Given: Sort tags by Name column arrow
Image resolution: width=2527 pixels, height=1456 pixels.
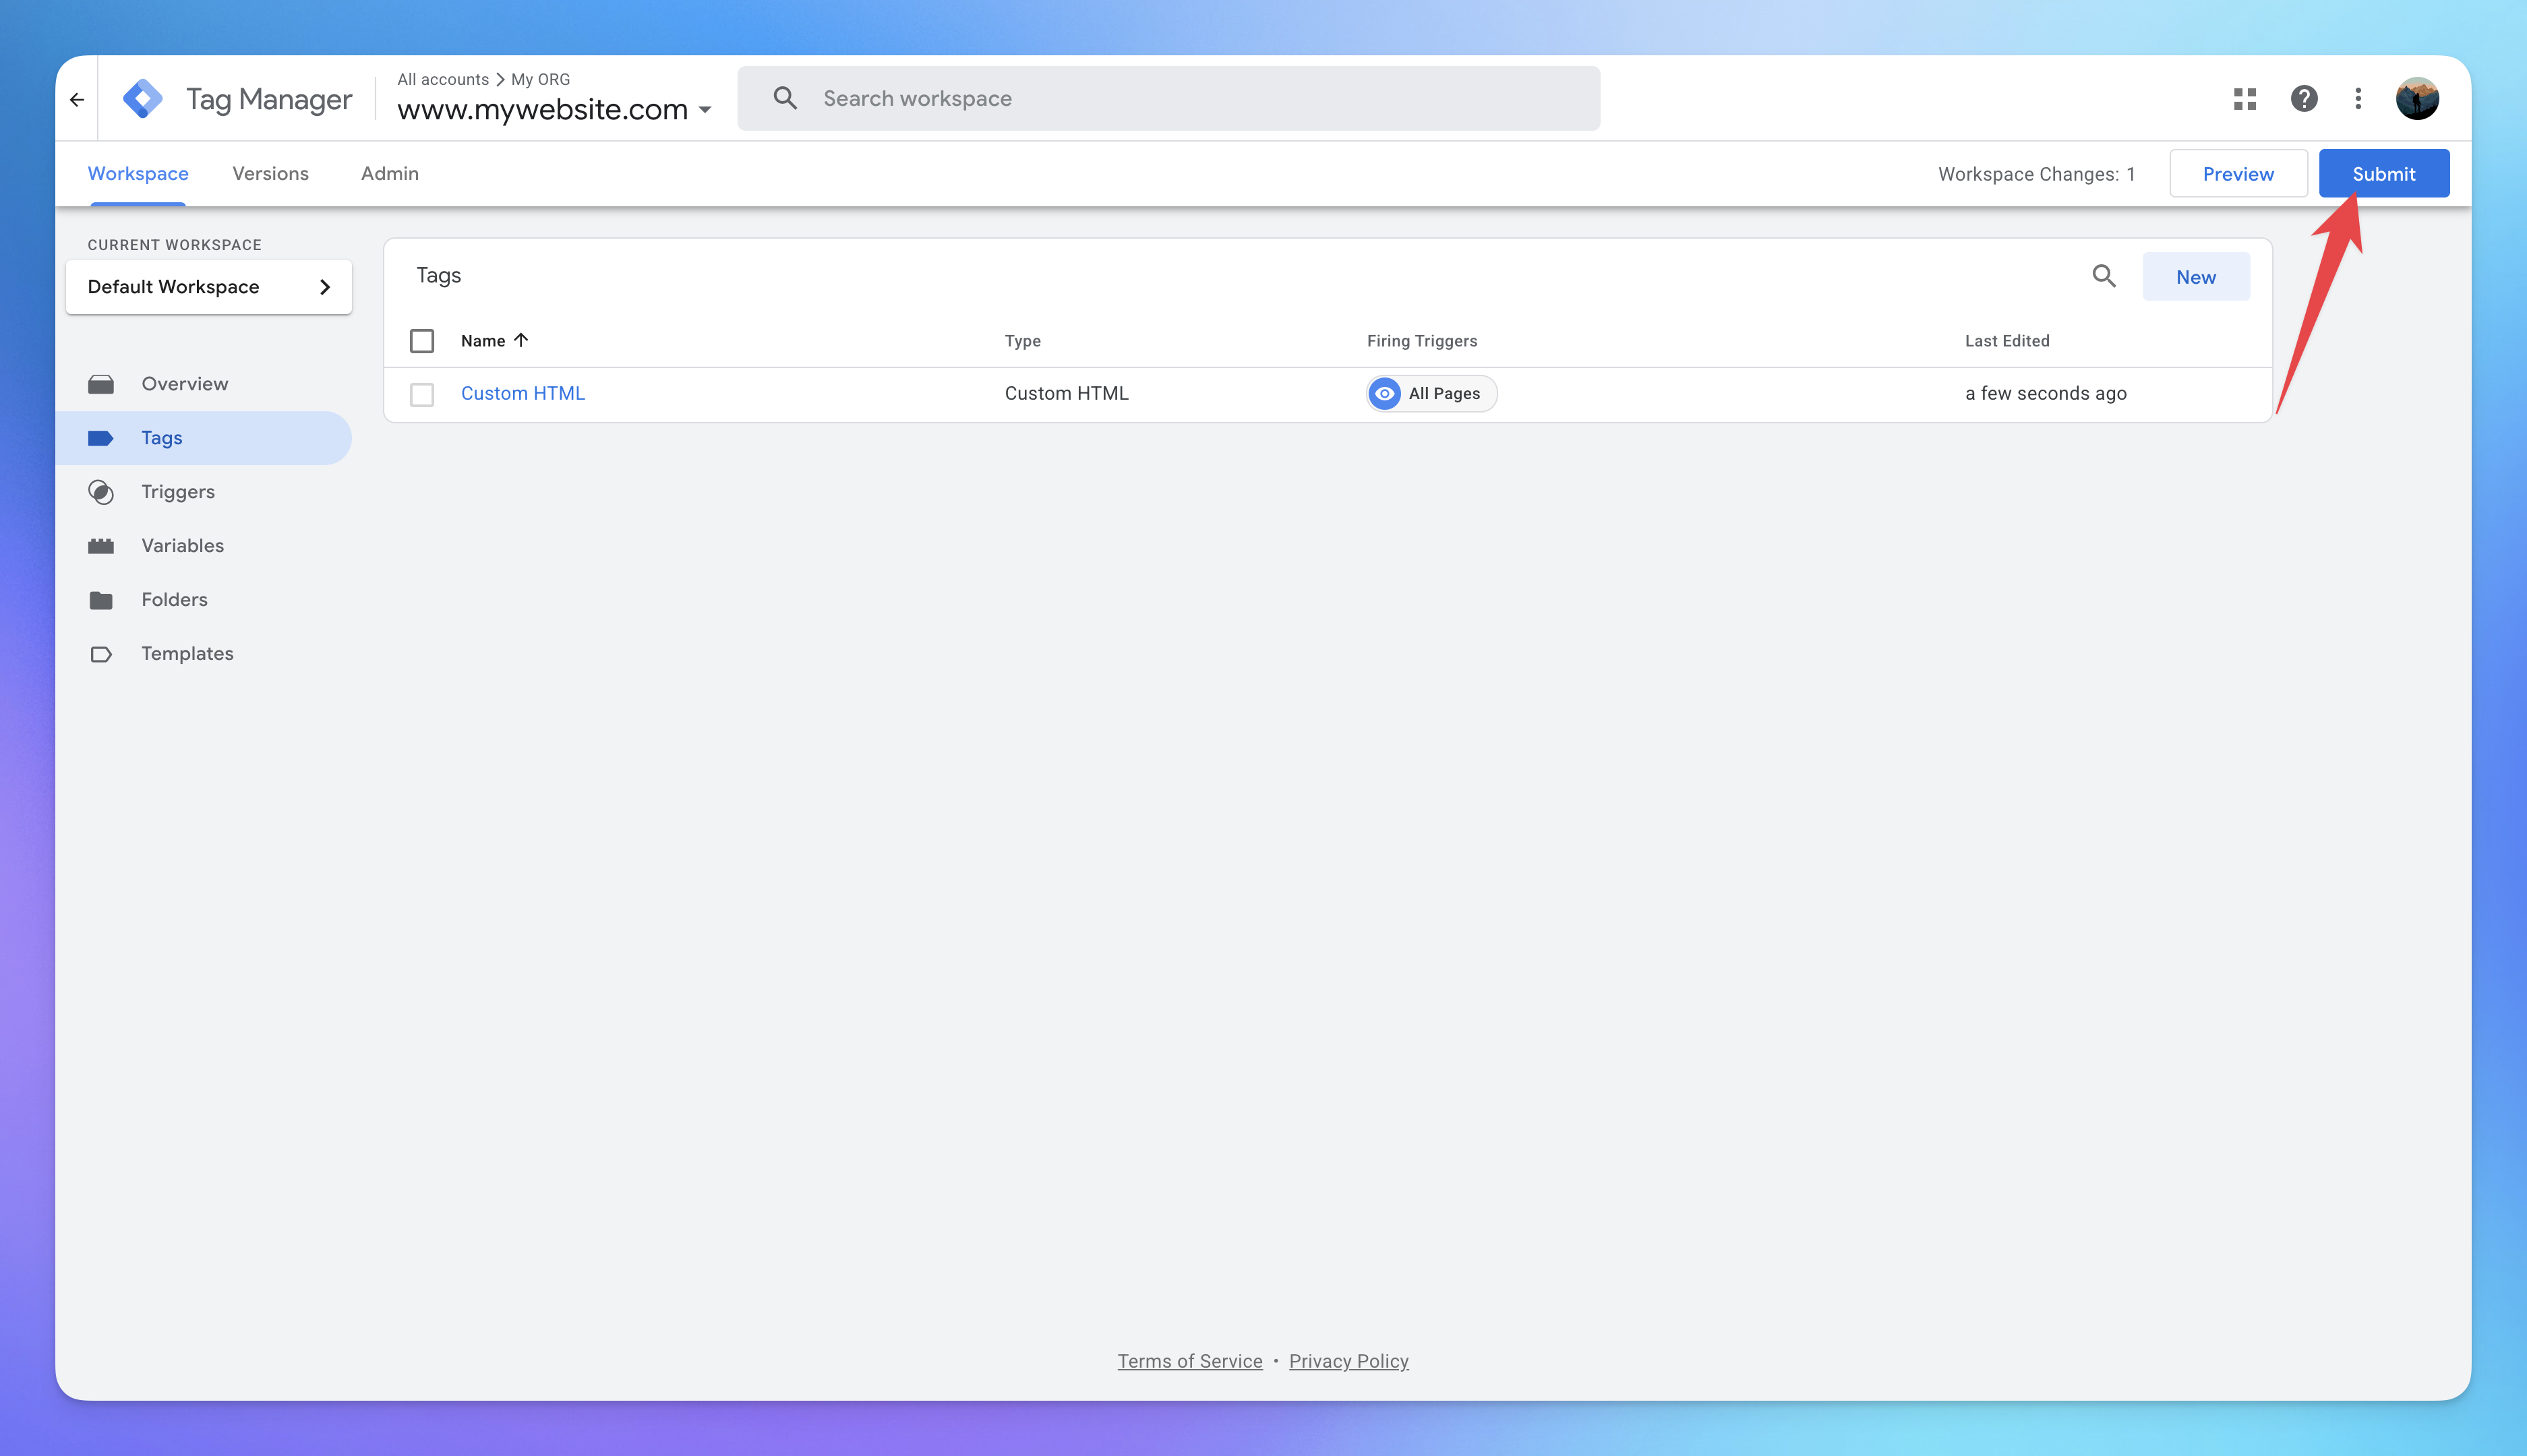Looking at the screenshot, I should [521, 340].
